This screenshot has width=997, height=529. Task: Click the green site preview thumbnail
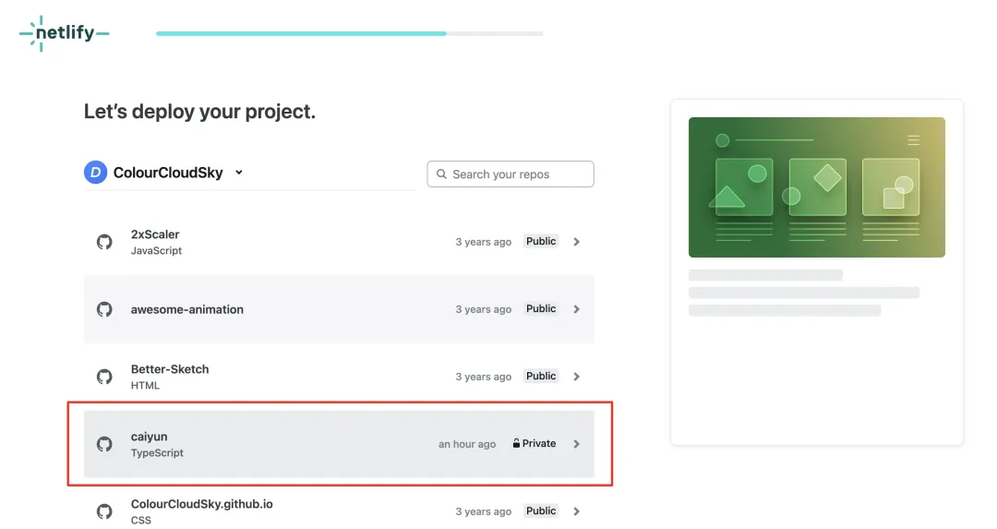tap(816, 187)
